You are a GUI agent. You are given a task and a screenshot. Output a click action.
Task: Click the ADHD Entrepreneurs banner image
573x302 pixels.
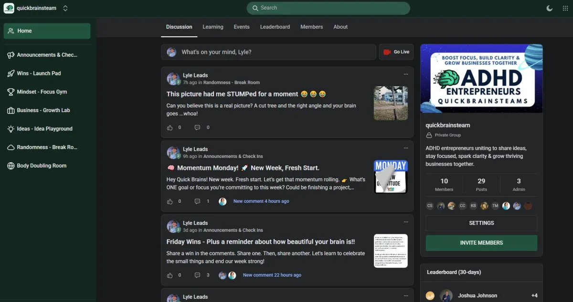(481, 79)
